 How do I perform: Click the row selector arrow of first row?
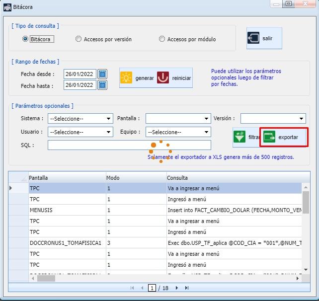[11, 188]
